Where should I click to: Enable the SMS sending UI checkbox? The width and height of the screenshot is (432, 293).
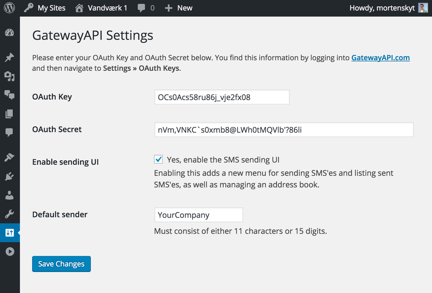point(158,159)
